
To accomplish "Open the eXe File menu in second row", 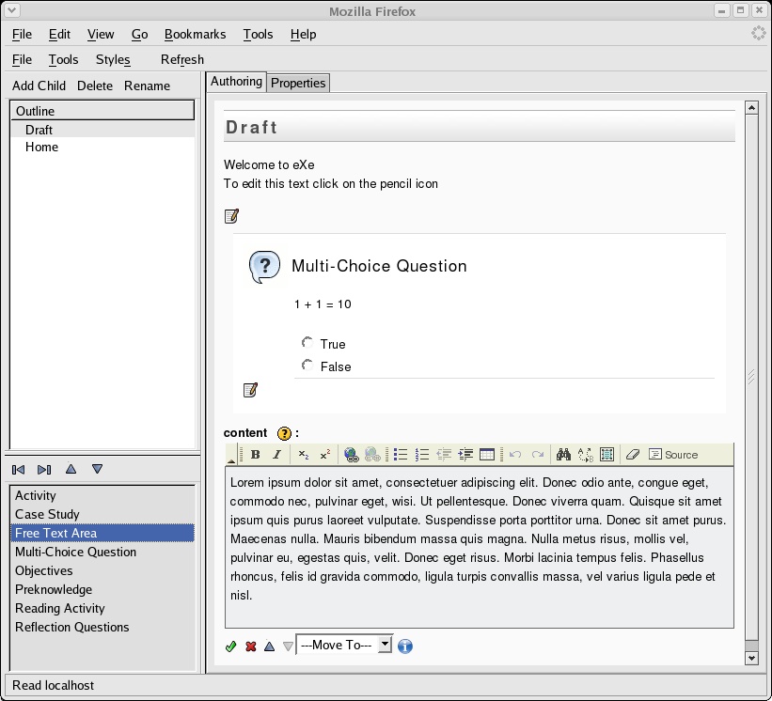I will pos(22,59).
